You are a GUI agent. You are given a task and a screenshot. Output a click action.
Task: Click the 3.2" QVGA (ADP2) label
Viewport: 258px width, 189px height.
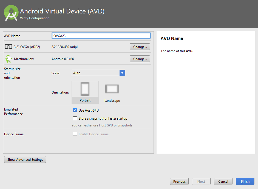coord(27,47)
